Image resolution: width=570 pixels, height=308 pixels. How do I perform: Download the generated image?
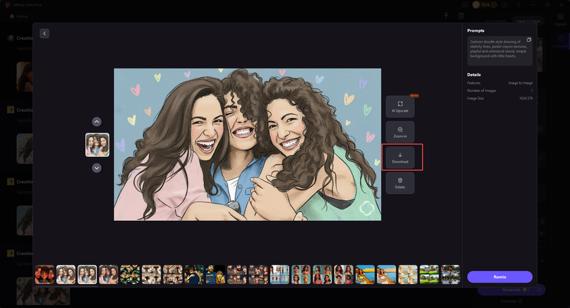(x=400, y=158)
